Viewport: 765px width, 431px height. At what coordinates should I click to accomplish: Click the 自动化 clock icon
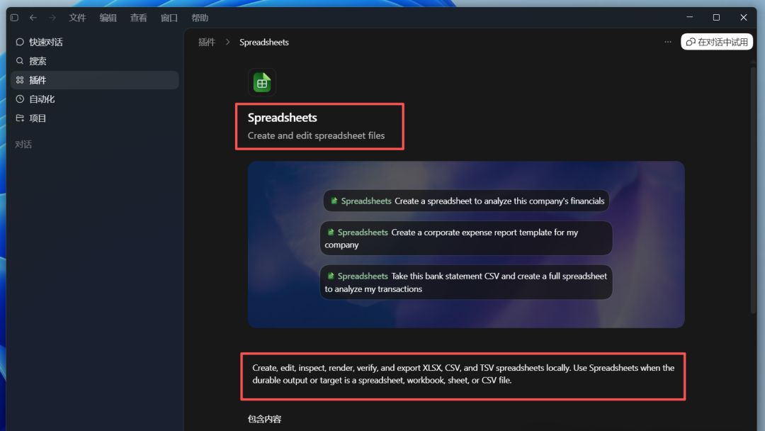(20, 99)
